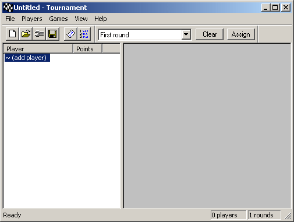This screenshot has height=222, width=294.
Task: Click the resize grip in the status bar corner
Action: 288,216
